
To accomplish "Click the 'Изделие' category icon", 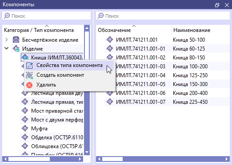I will (x=16, y=49).
